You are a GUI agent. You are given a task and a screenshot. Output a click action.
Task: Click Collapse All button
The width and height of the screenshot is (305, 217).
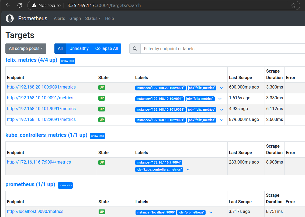[x=107, y=49]
